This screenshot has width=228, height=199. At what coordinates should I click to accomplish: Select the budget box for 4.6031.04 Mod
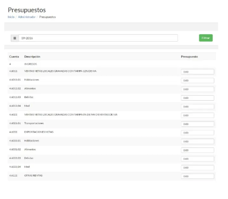[x=197, y=167]
